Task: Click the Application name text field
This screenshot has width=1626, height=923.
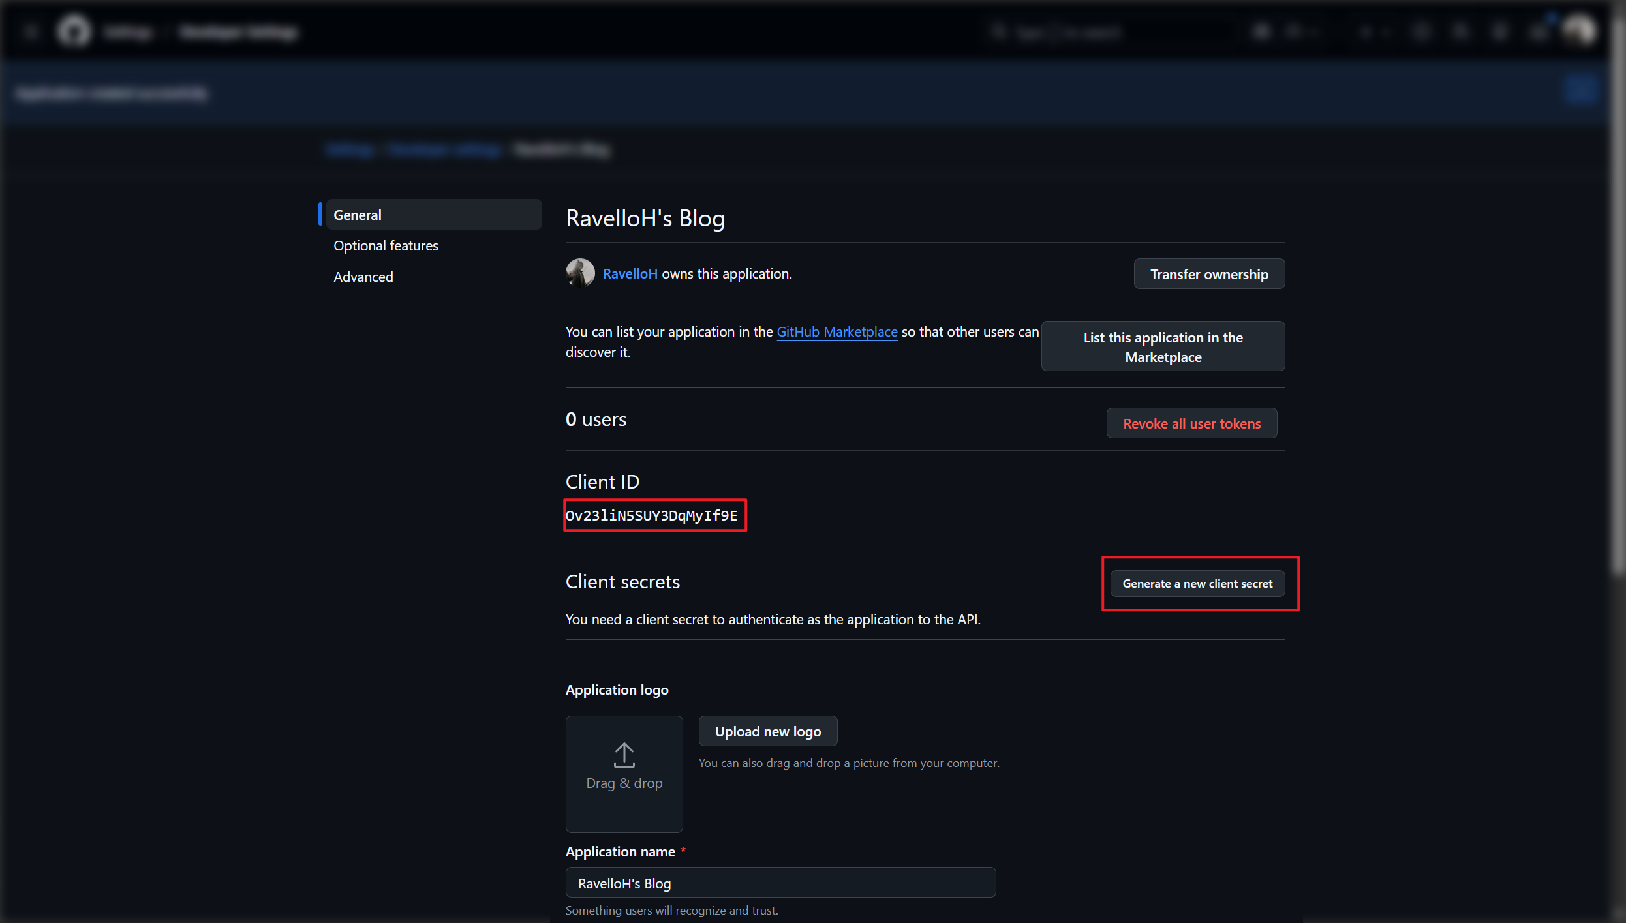Action: 780,883
